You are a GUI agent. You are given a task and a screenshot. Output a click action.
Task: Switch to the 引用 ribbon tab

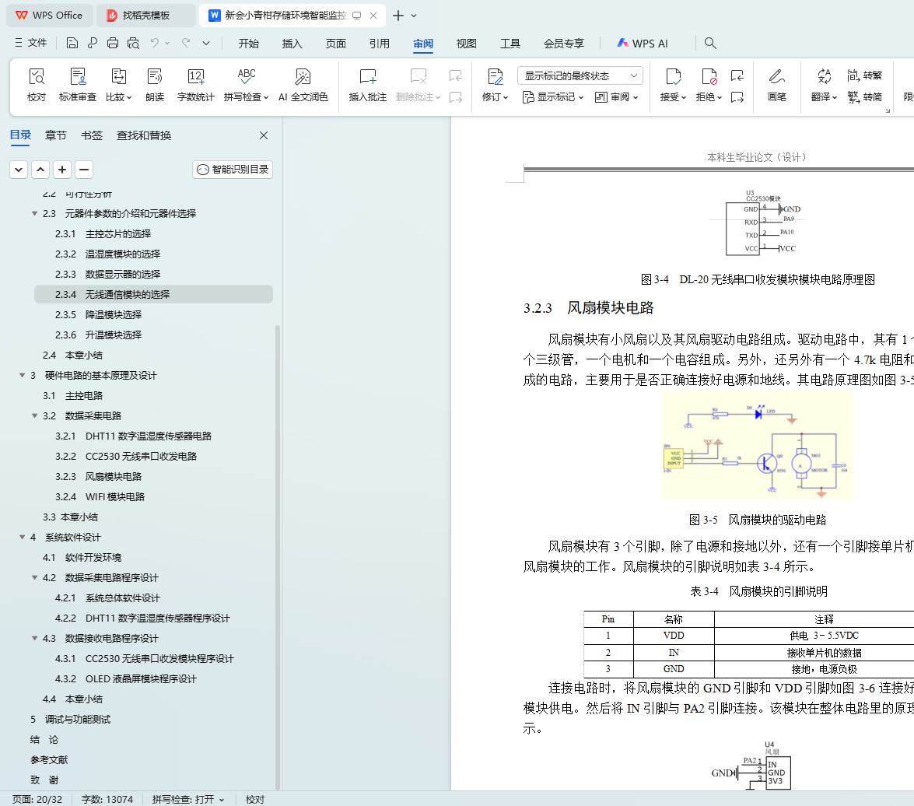click(380, 44)
